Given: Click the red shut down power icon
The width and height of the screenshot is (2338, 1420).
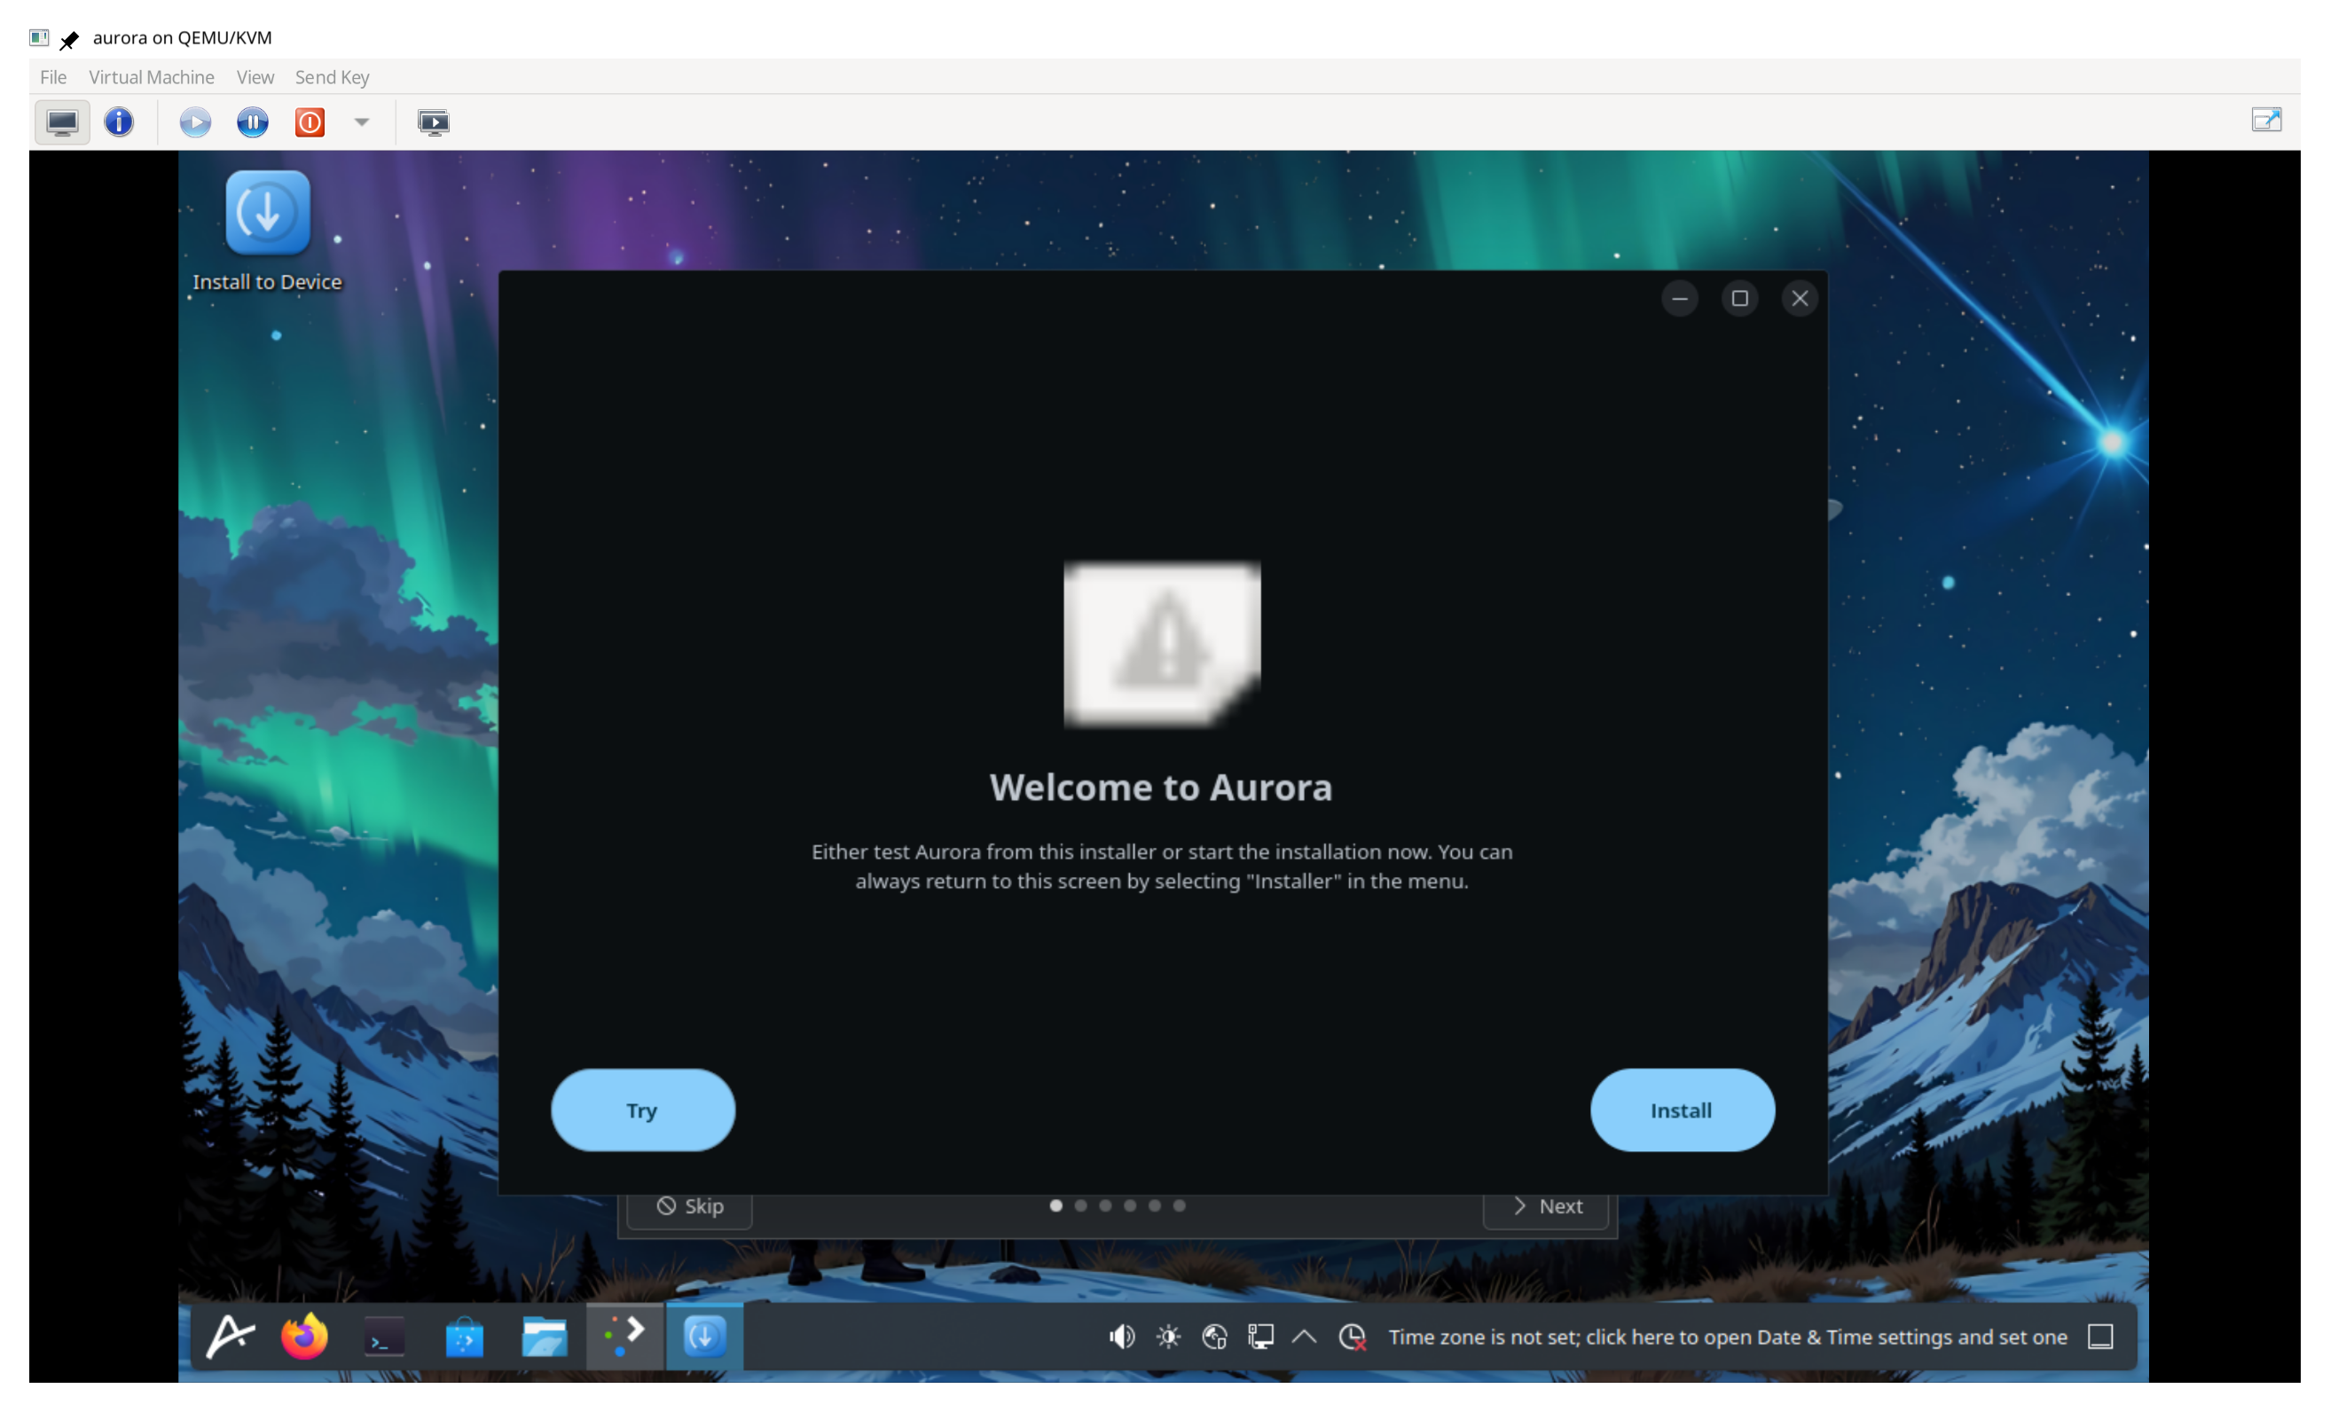Looking at the screenshot, I should 310,122.
